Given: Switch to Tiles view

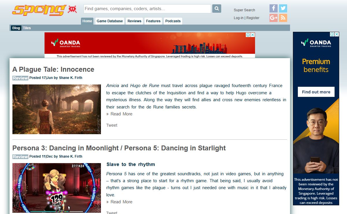Looking at the screenshot, I should [27, 28].
